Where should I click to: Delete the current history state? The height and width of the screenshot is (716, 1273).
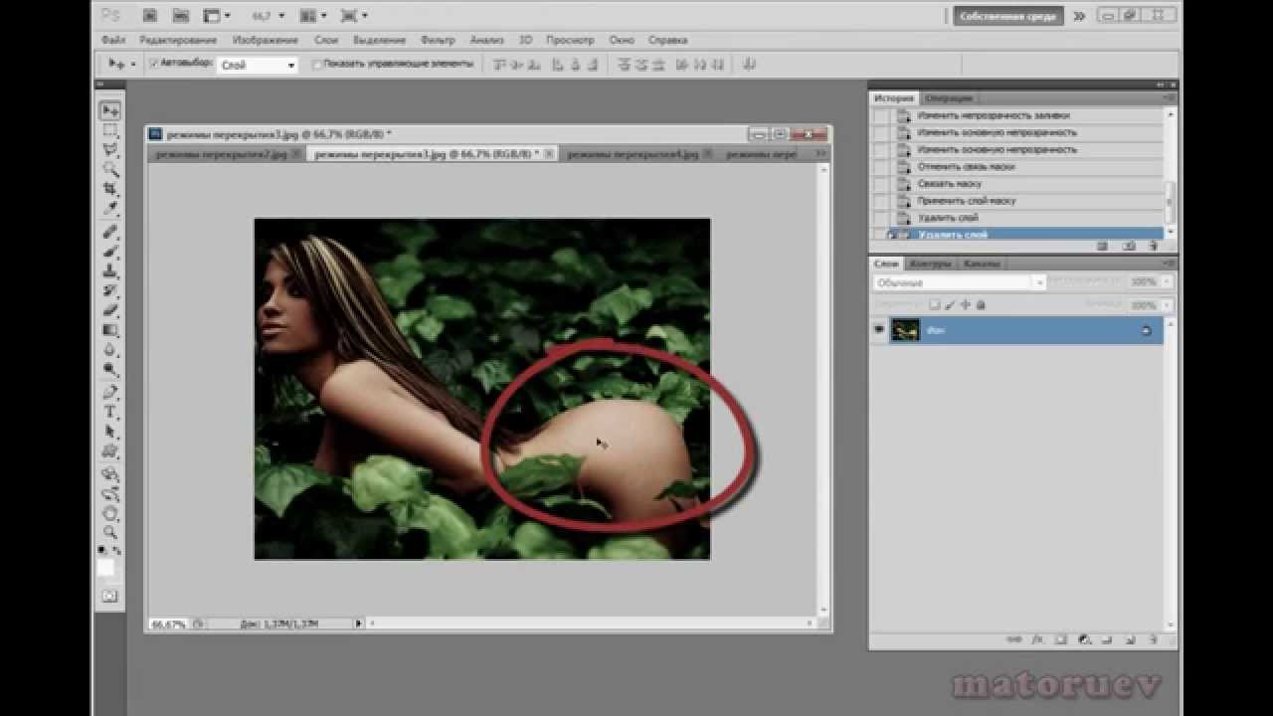pos(1154,245)
